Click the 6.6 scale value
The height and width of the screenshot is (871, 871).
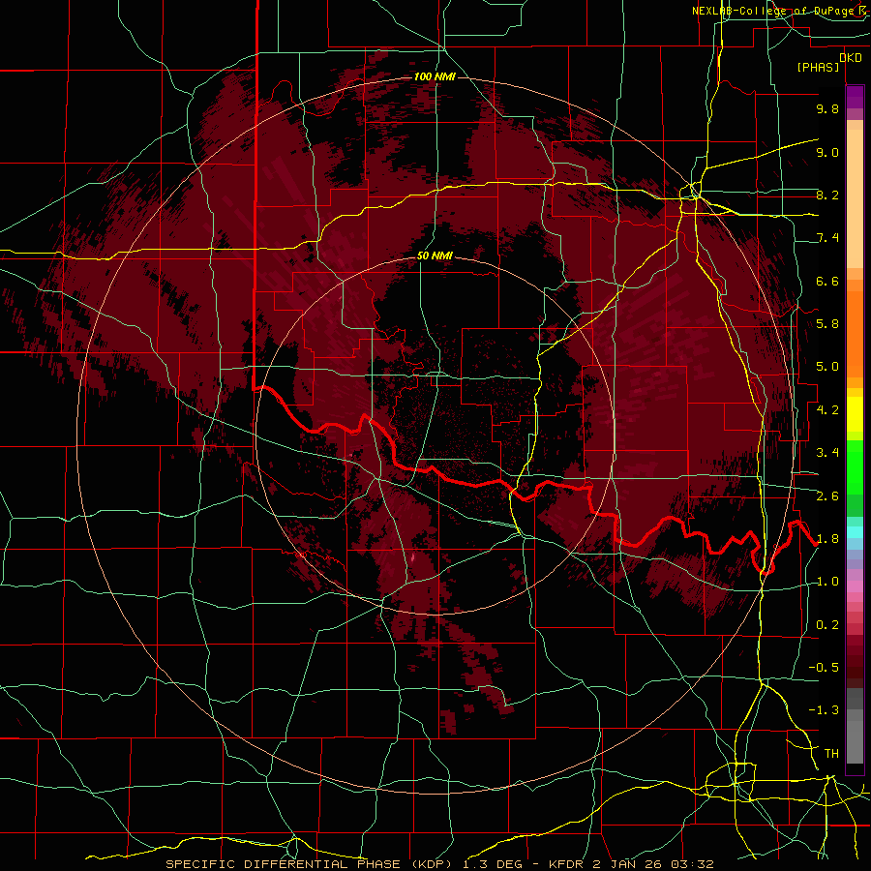[827, 281]
